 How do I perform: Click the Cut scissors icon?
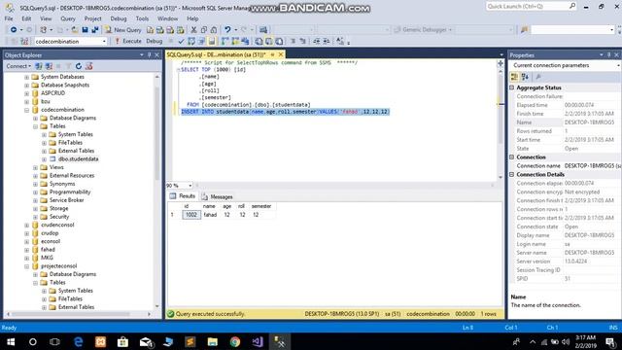(x=193, y=30)
